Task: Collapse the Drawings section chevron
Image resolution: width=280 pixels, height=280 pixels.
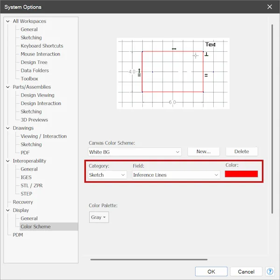Action: pyautogui.click(x=7, y=128)
